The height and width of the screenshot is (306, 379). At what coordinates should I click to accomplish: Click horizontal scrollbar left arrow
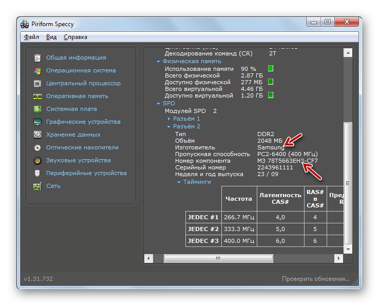tap(148, 258)
